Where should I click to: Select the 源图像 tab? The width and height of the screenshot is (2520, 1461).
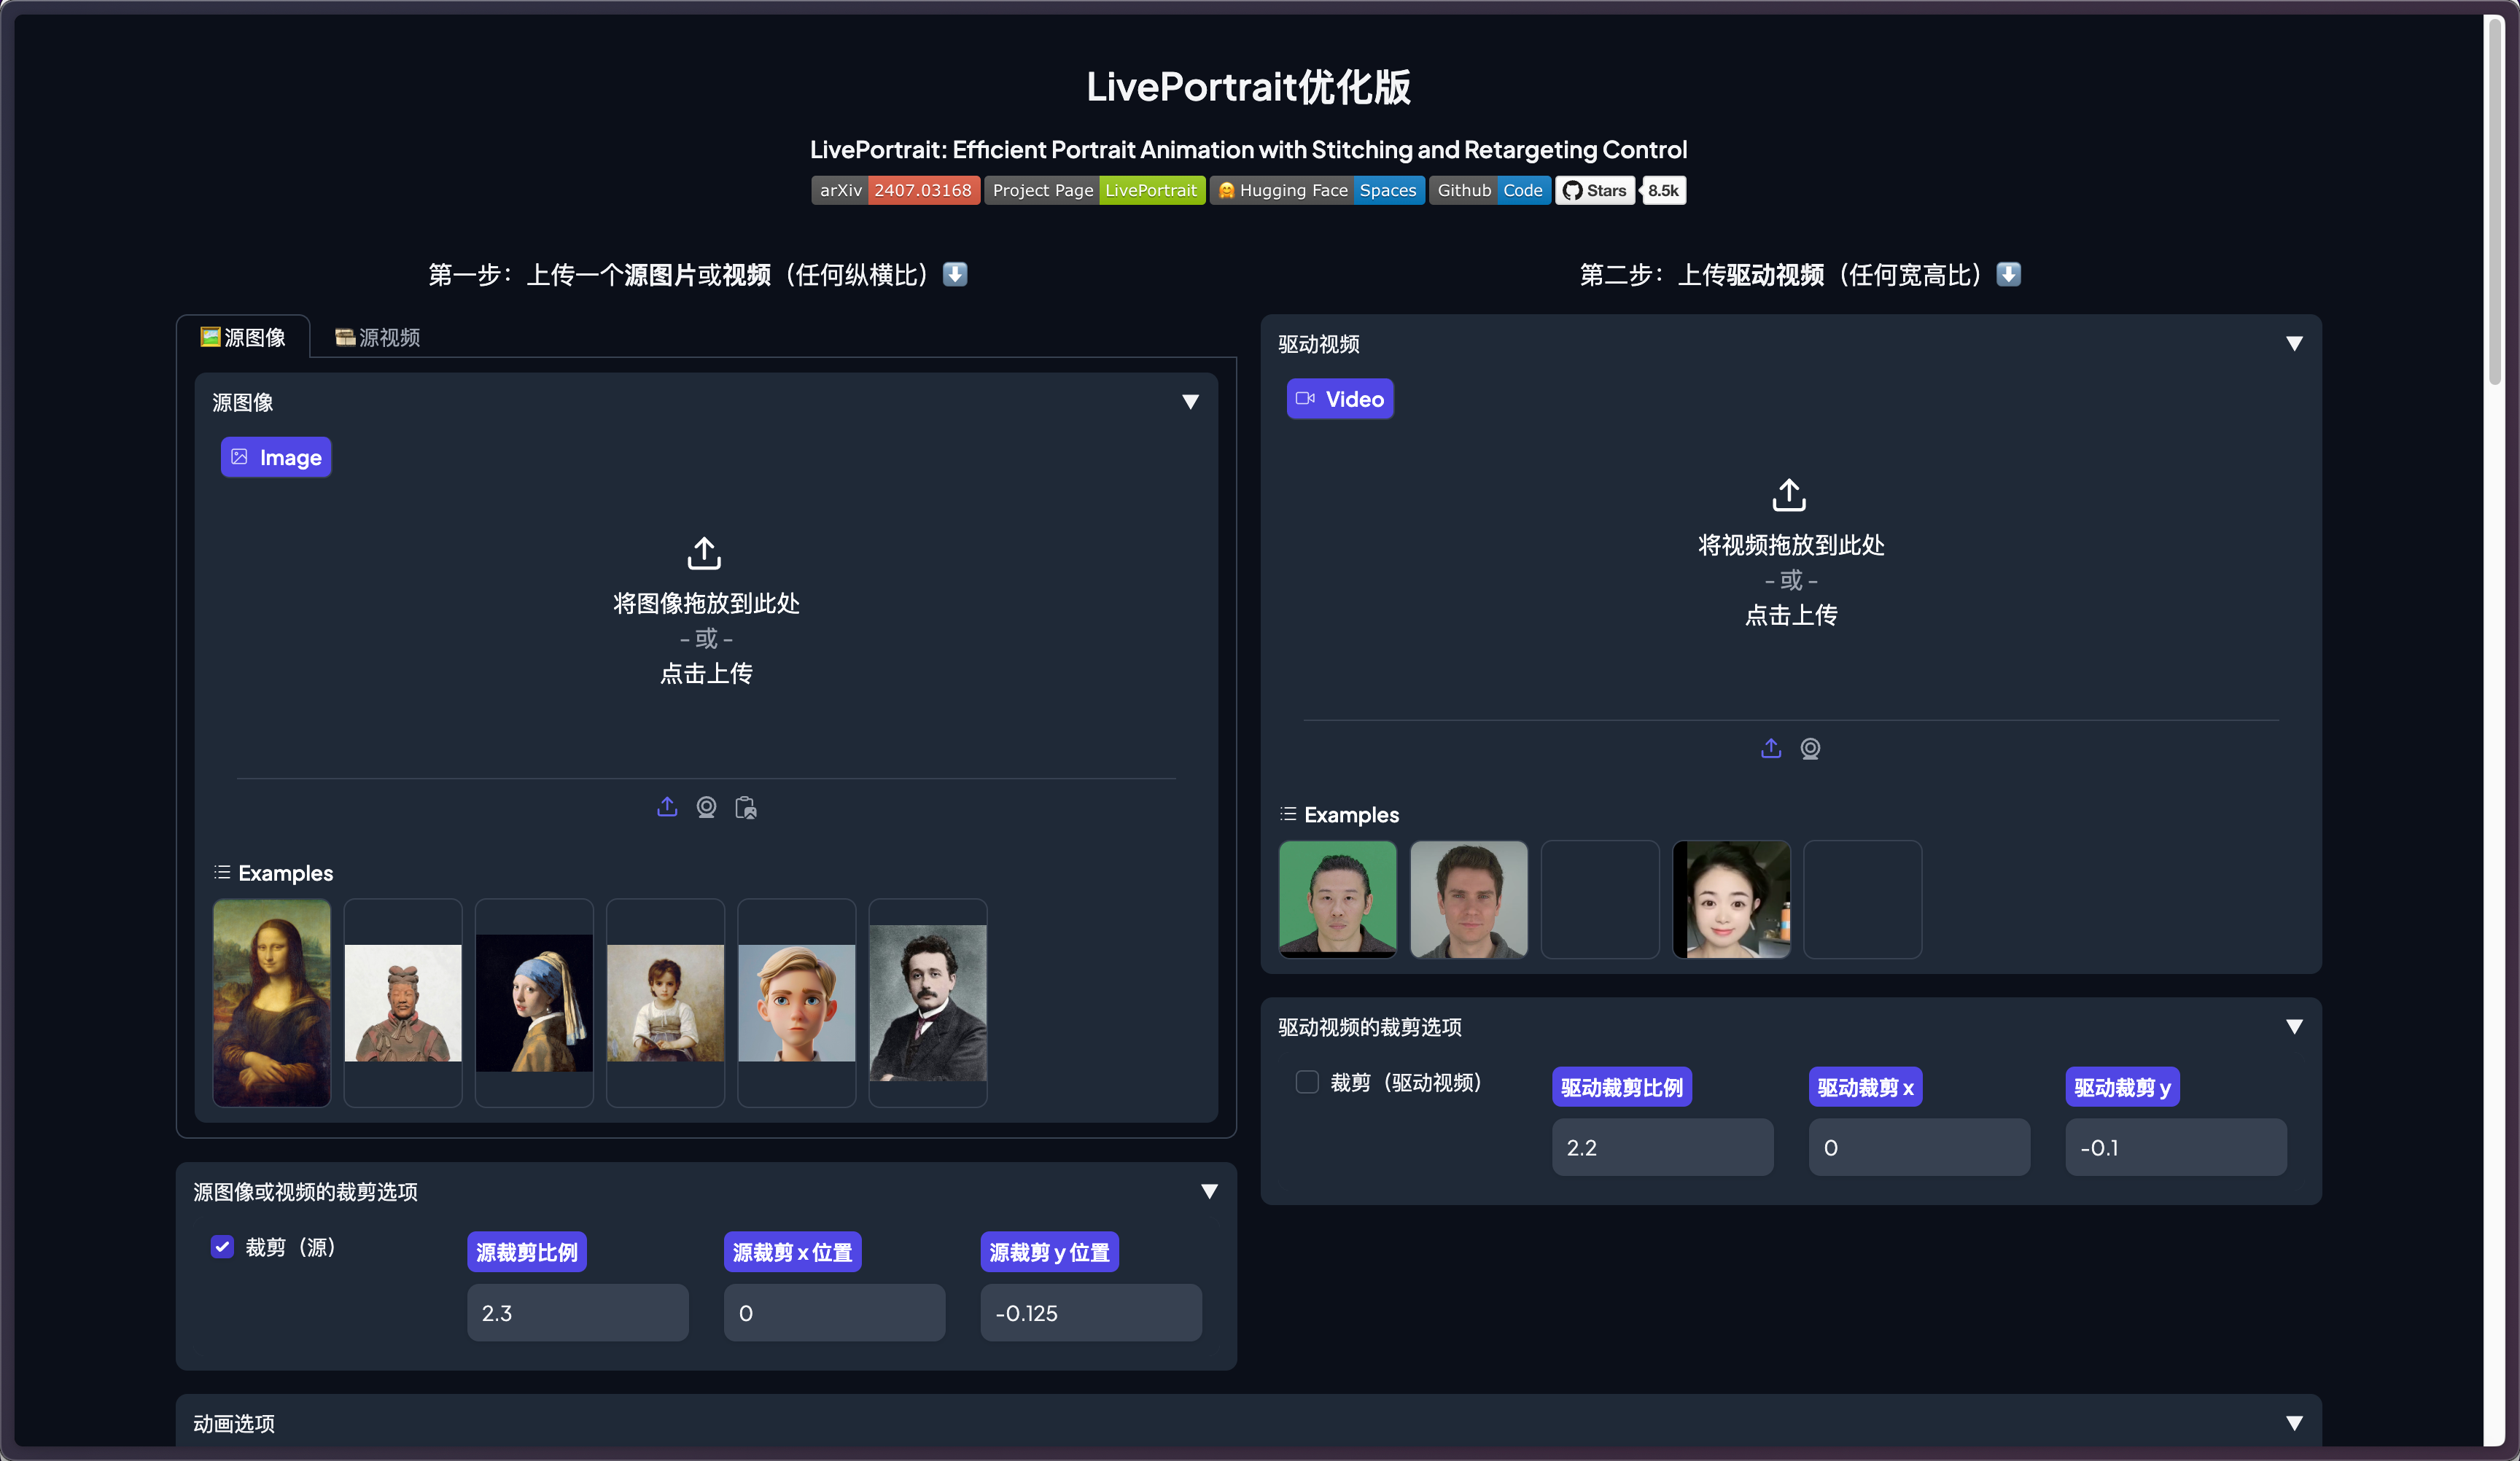(x=243, y=337)
